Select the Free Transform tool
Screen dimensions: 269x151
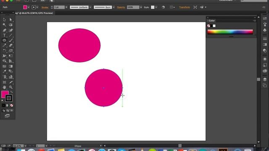pyautogui.click(x=11, y=56)
